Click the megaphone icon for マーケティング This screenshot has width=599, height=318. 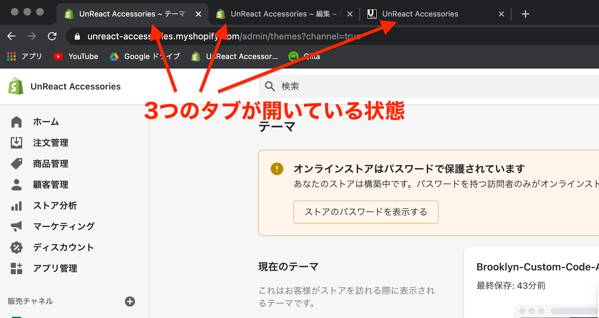pos(16,226)
